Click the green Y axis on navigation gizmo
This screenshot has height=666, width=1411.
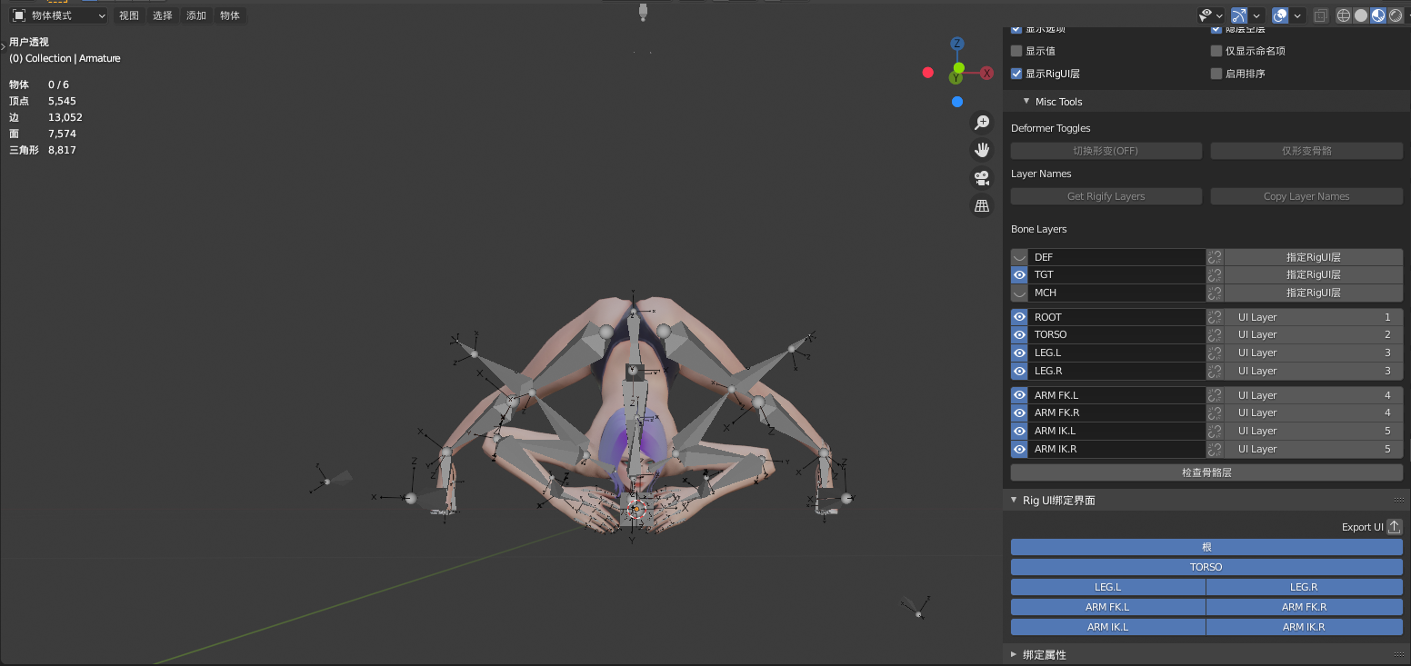point(957,78)
